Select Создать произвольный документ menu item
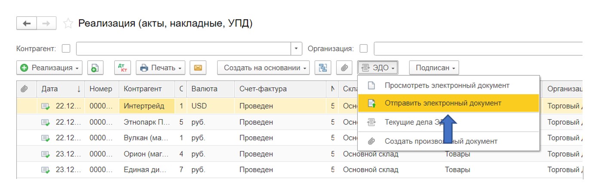The image size is (598, 188). click(441, 141)
